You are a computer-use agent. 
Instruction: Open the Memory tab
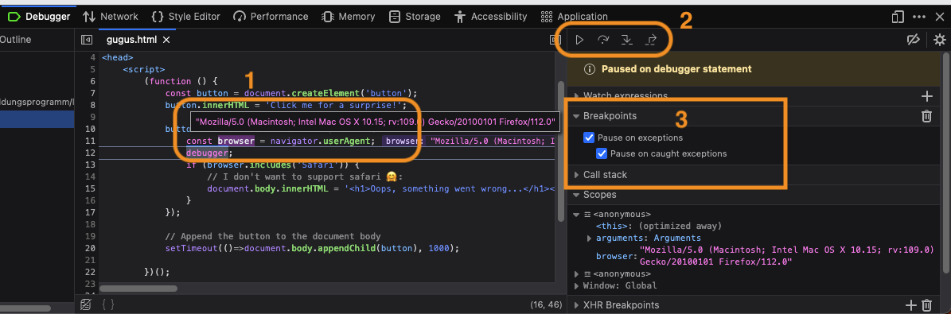click(x=348, y=17)
